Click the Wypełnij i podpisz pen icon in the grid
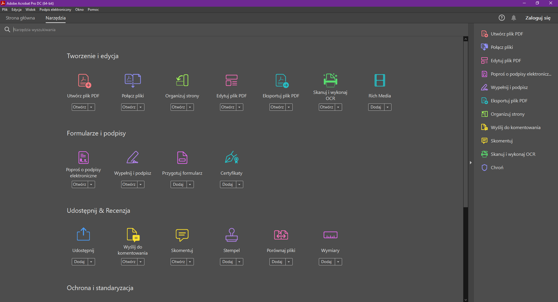558x302 pixels. [x=133, y=157]
